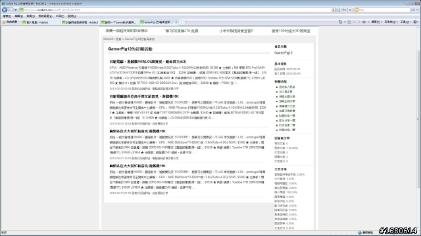Refresh the page with the green arrows icon
Image resolution: width=421 pixels, height=236 pixels.
[x=345, y=10]
